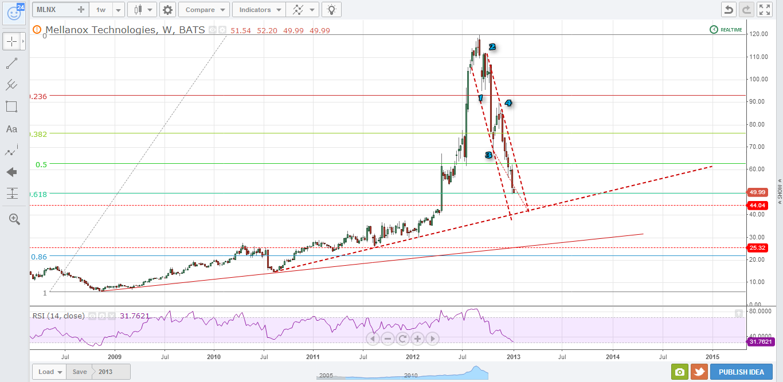The image size is (783, 382).
Task: Select the rectangle shape tool
Action: [11, 107]
